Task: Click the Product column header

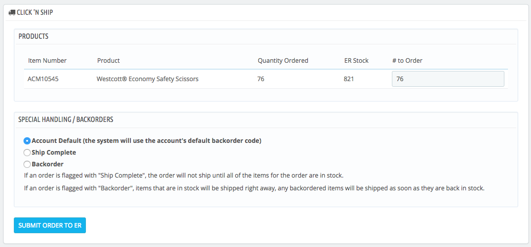Action: pyautogui.click(x=108, y=61)
